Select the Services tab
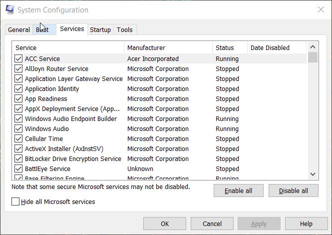 coord(72,29)
